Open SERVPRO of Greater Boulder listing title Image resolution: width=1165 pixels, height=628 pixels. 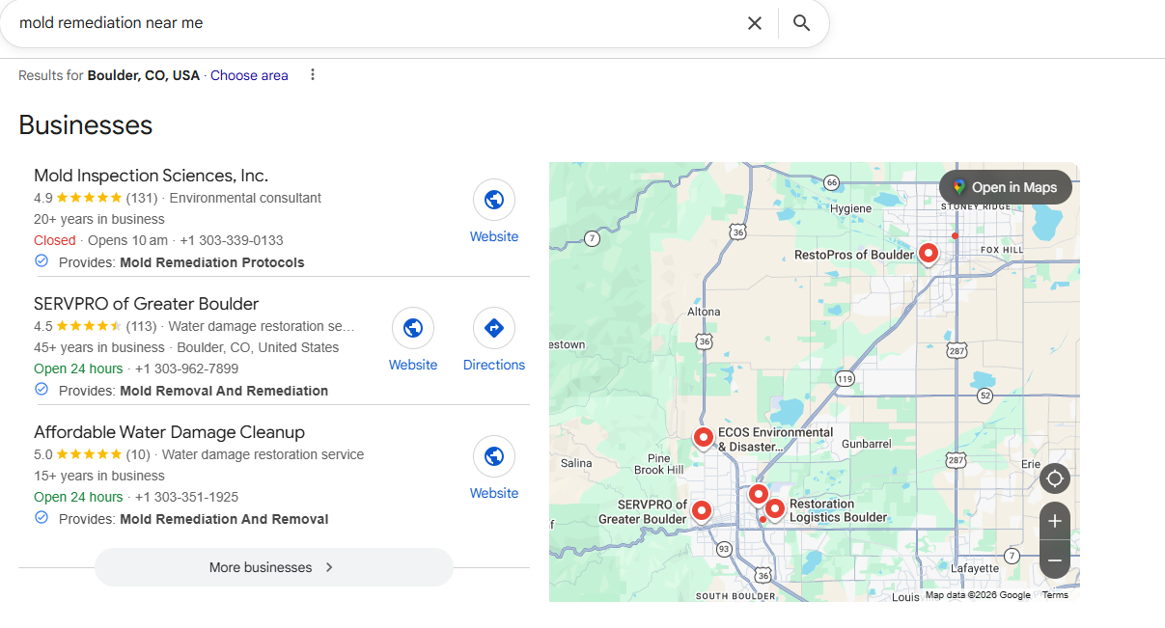pyautogui.click(x=146, y=304)
